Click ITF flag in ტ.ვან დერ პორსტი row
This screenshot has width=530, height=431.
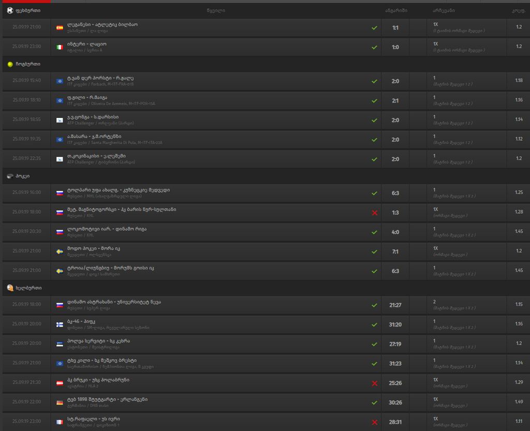tap(60, 81)
